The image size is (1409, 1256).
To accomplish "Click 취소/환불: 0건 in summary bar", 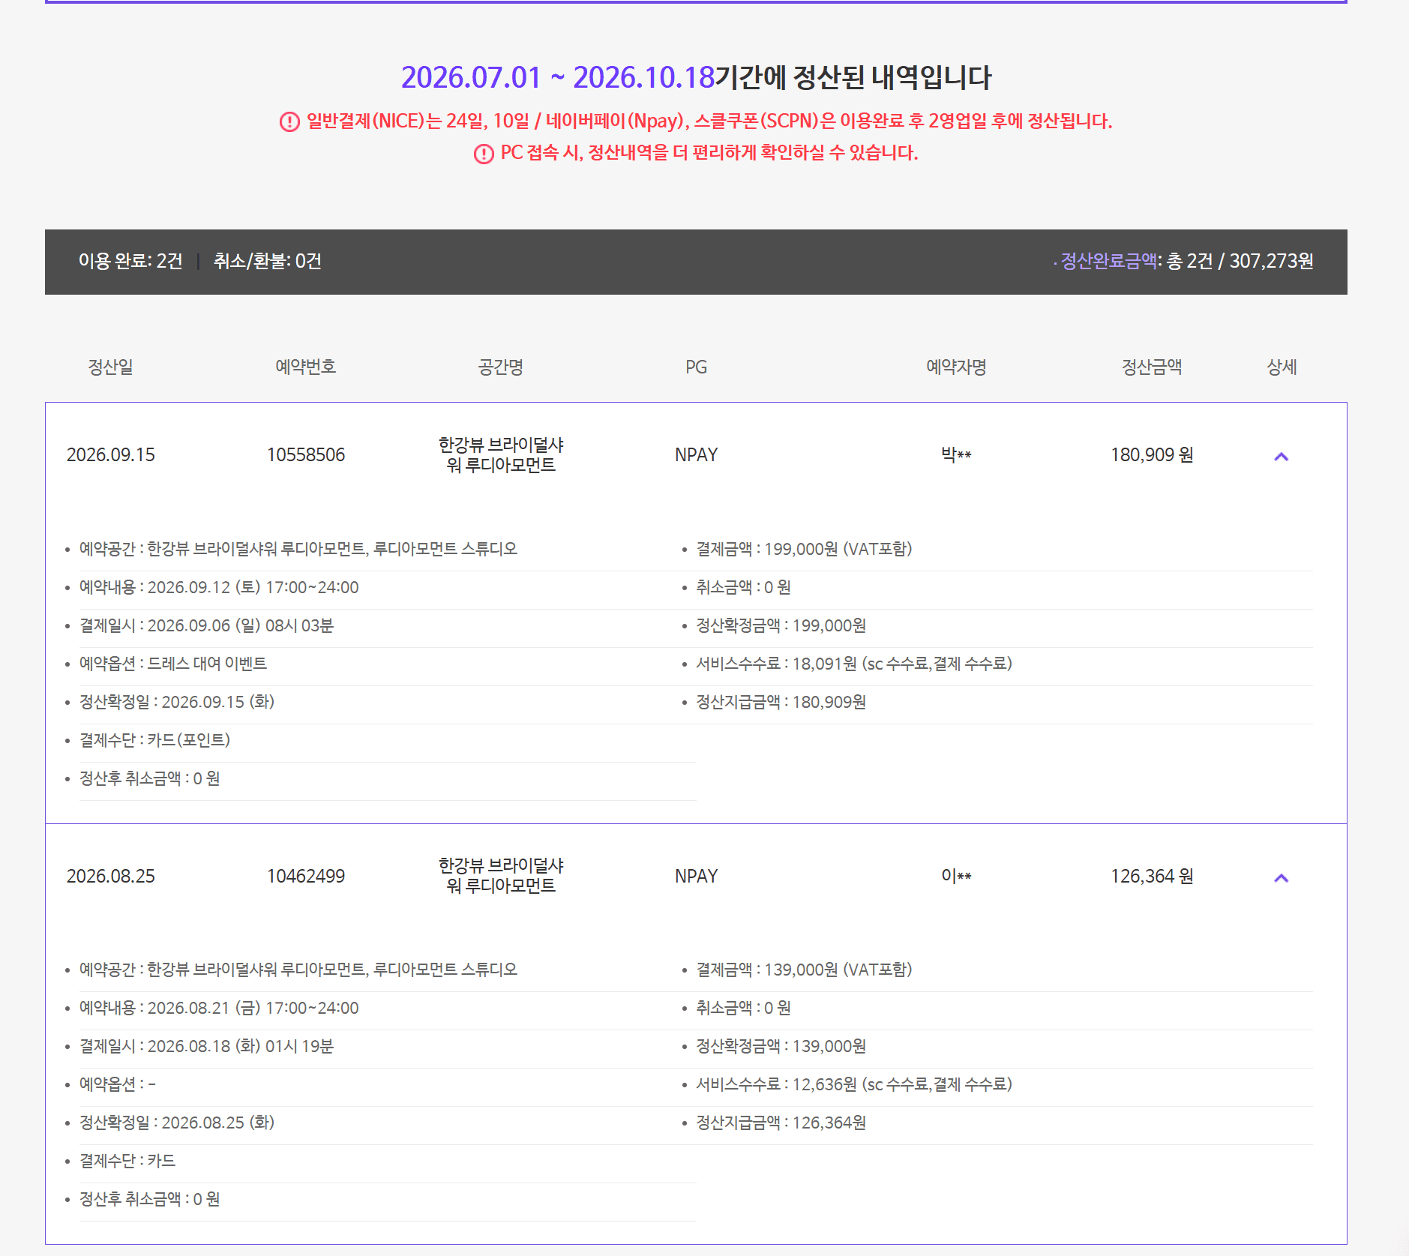I will [x=268, y=261].
